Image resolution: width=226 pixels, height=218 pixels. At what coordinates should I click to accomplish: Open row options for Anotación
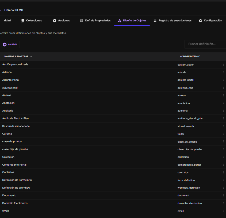click(223, 103)
